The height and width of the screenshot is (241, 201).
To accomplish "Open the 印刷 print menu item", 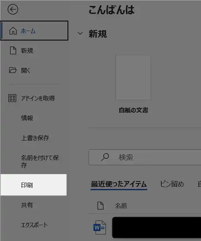I will [33, 185].
